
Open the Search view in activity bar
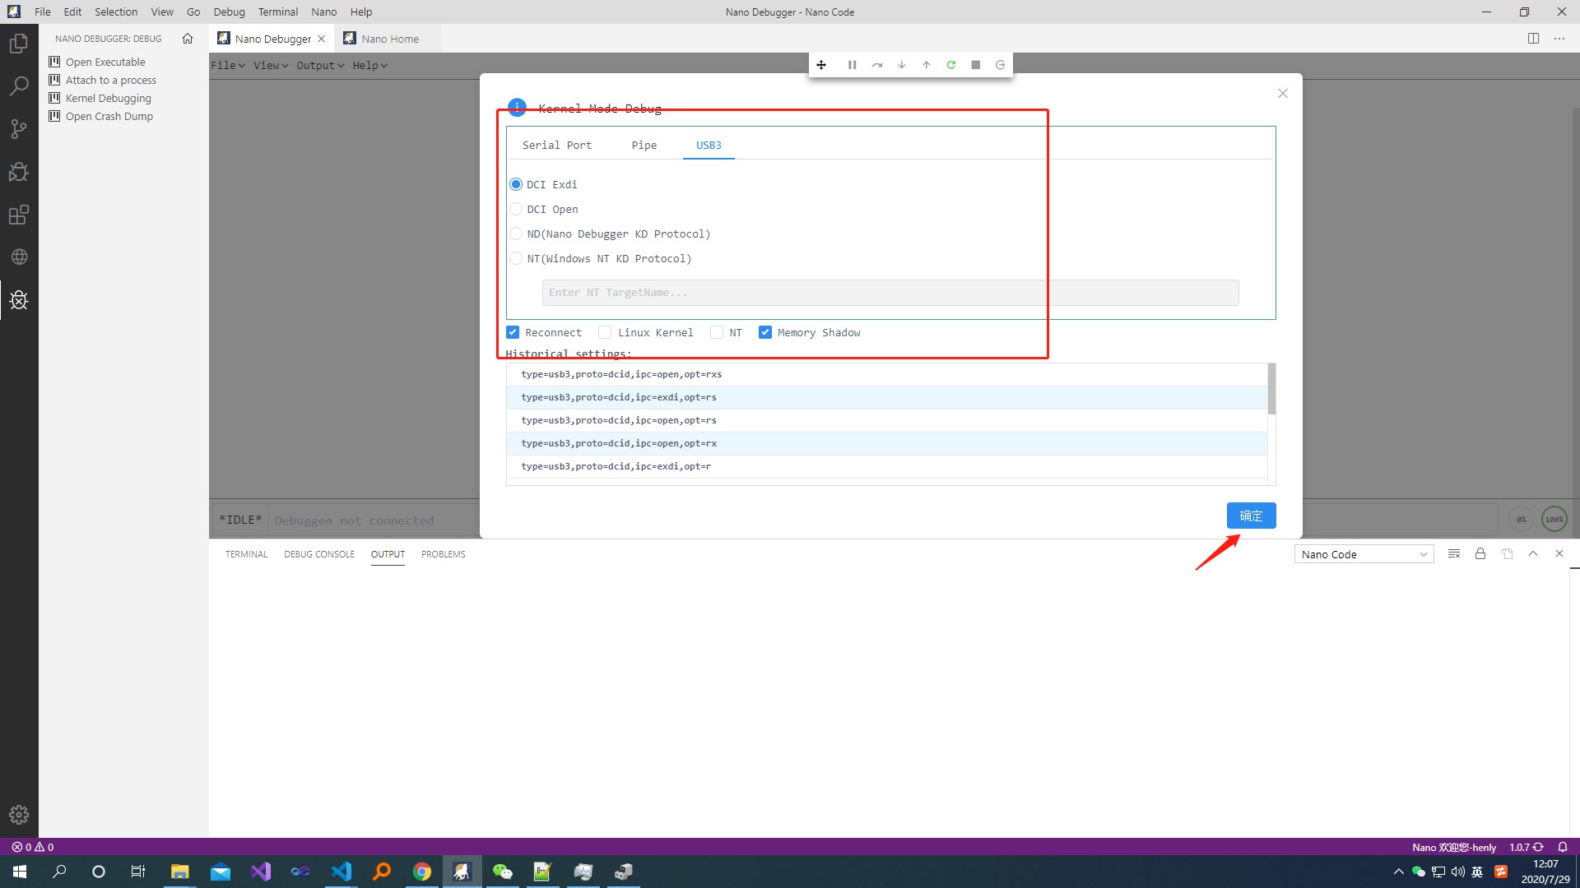click(19, 86)
